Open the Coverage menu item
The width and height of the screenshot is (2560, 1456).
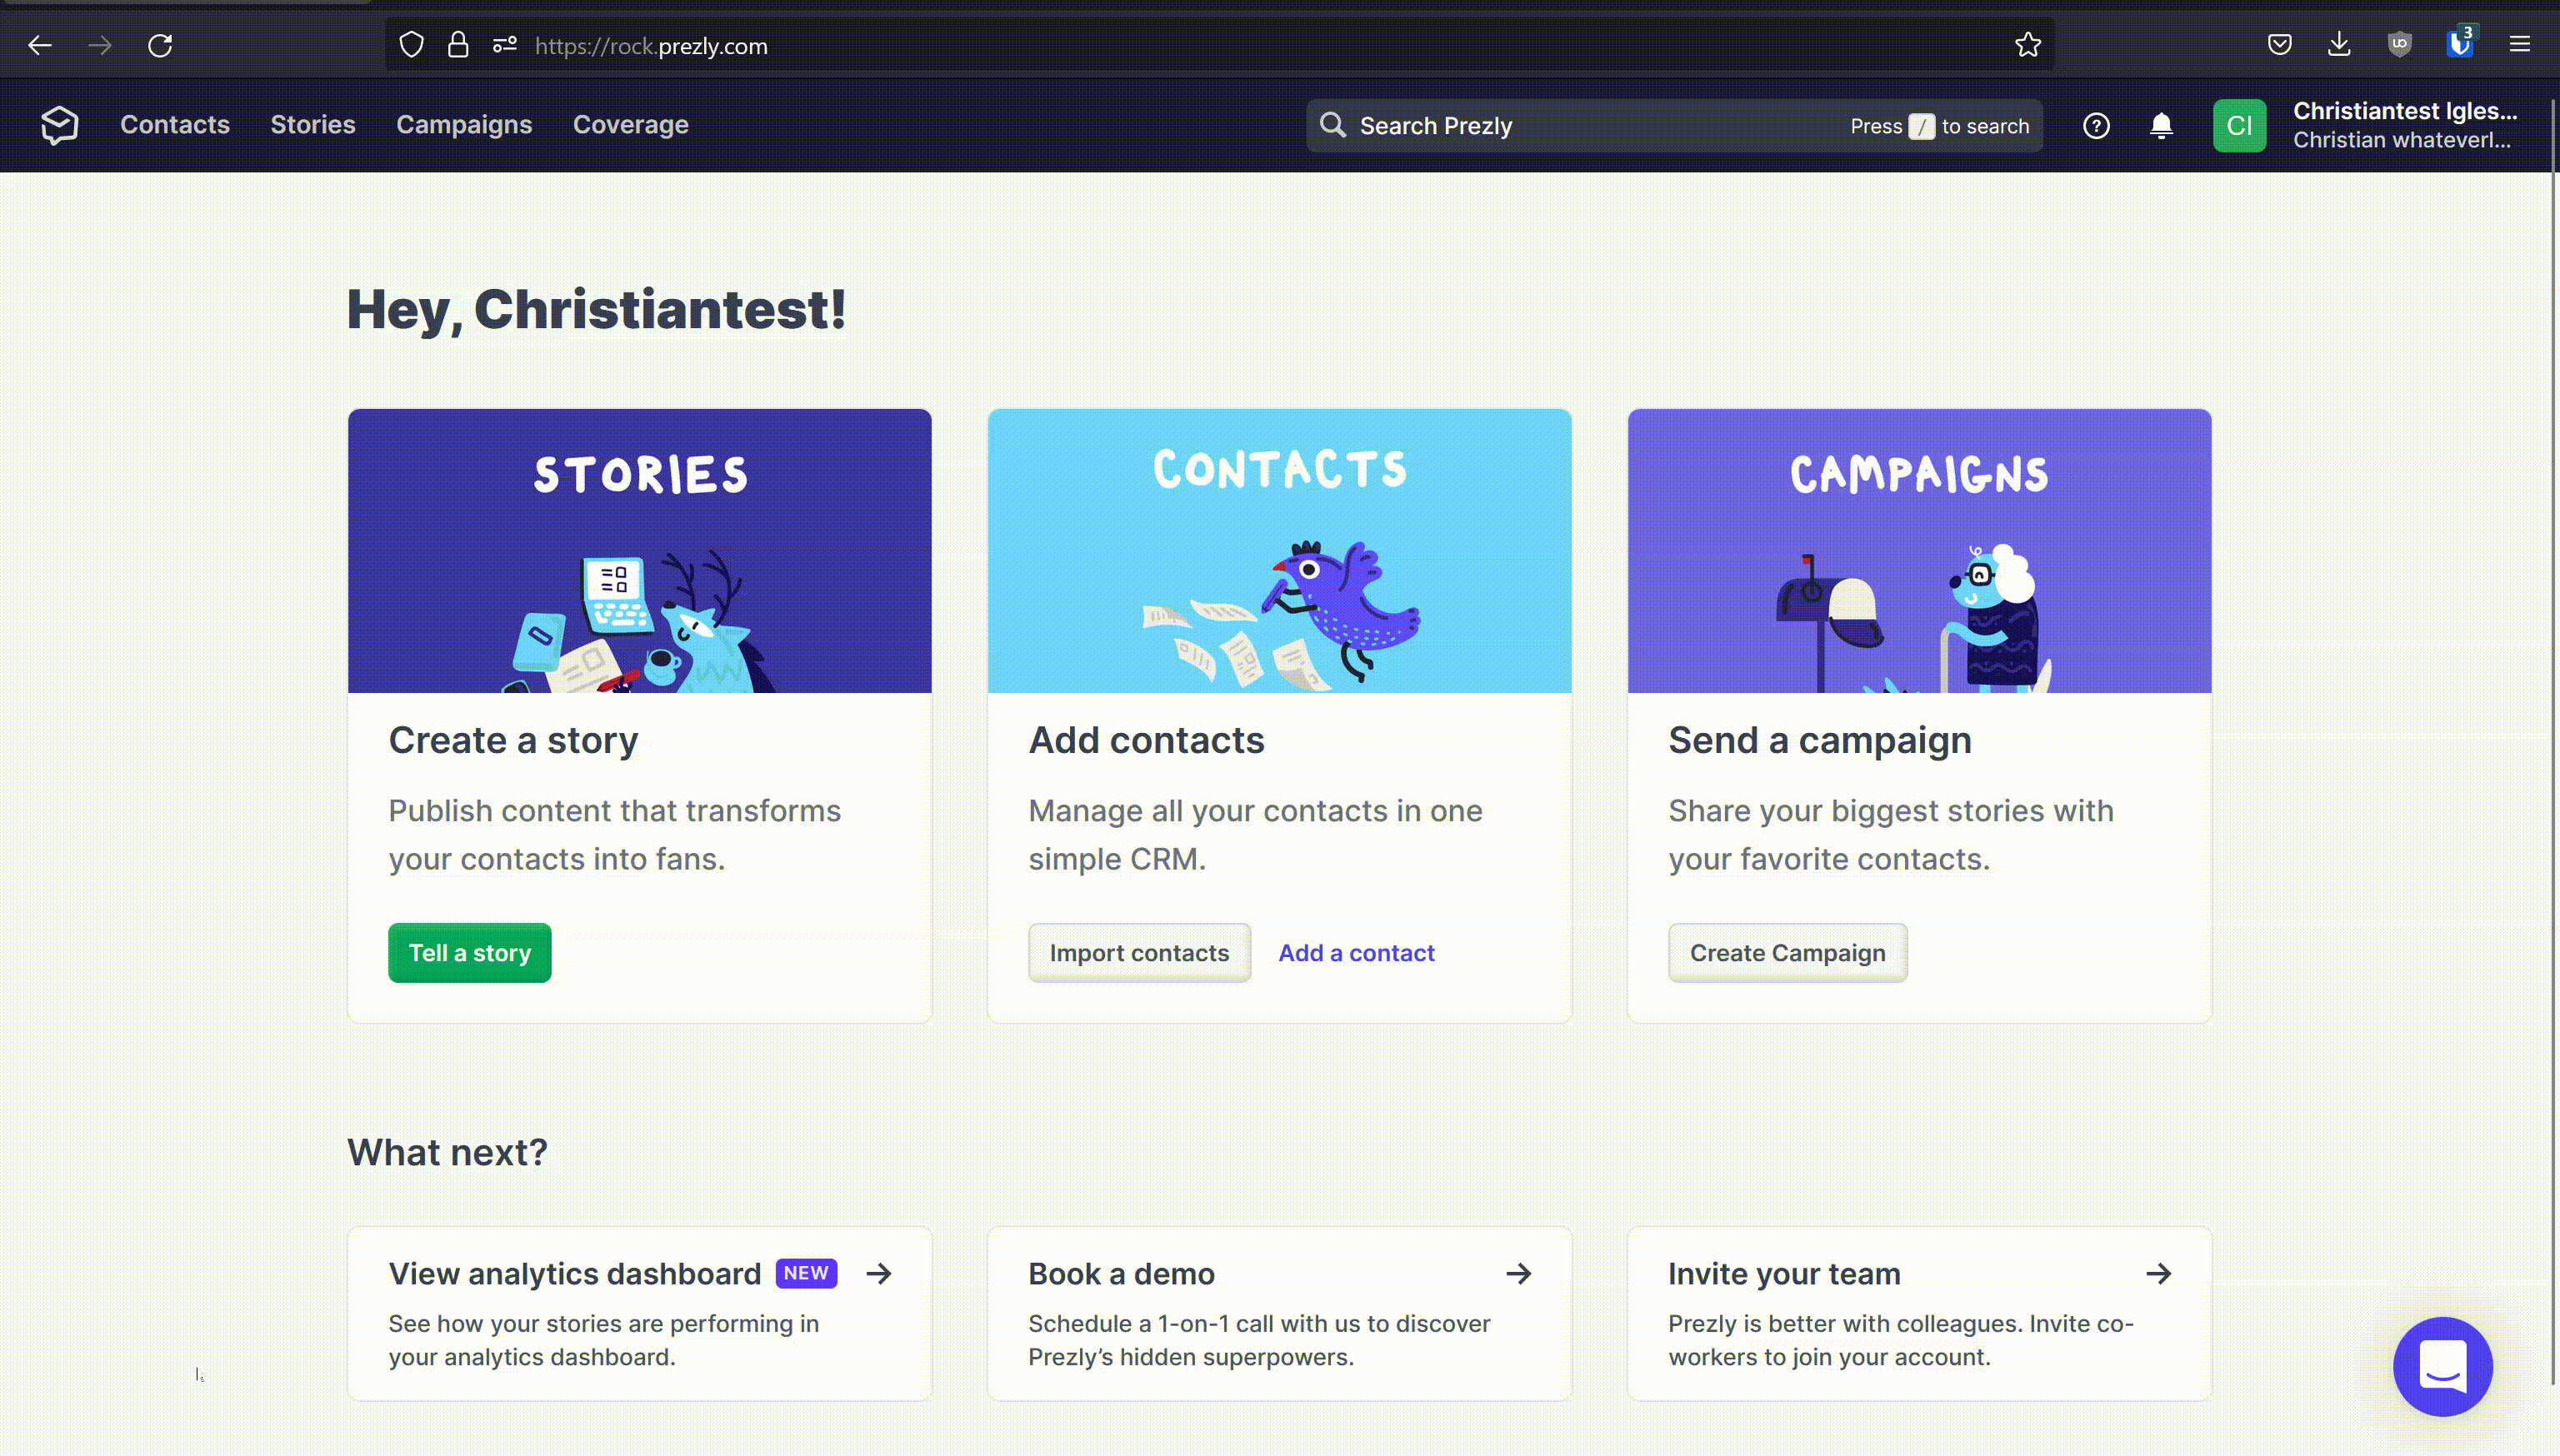[x=630, y=125]
